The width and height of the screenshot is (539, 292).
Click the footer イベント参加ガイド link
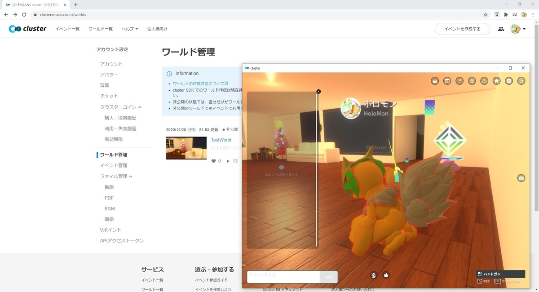[x=211, y=280]
